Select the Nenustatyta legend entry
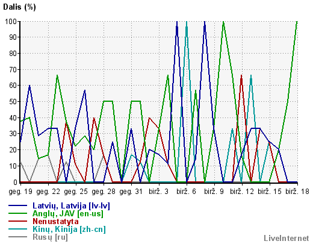313x244 pixels. click(55, 221)
